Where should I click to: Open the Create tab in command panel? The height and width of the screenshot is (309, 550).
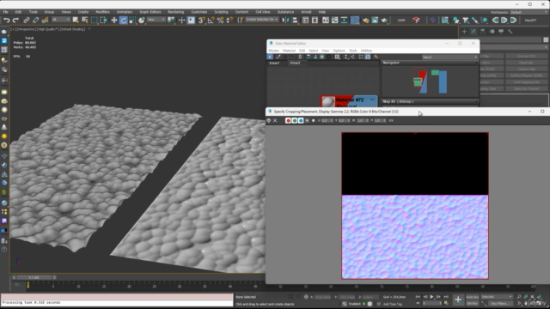tap(464, 32)
